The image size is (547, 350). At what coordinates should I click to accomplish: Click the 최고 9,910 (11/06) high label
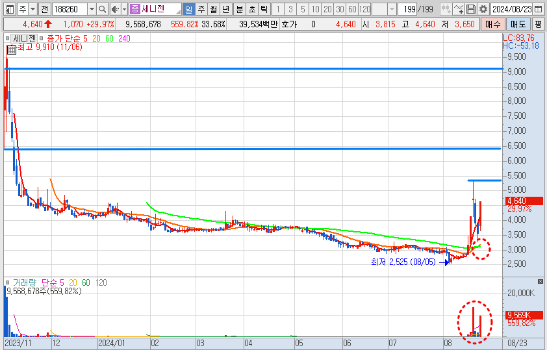click(x=50, y=47)
